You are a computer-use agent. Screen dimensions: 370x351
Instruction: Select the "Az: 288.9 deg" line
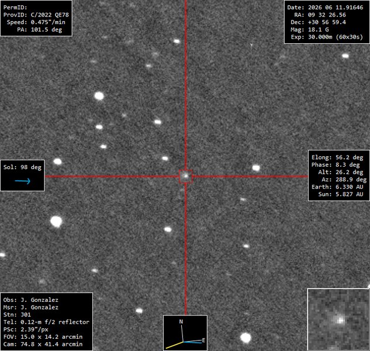point(344,180)
